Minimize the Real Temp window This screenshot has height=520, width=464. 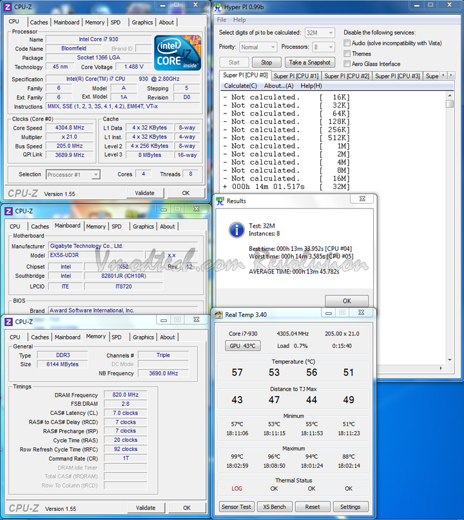[x=329, y=312]
